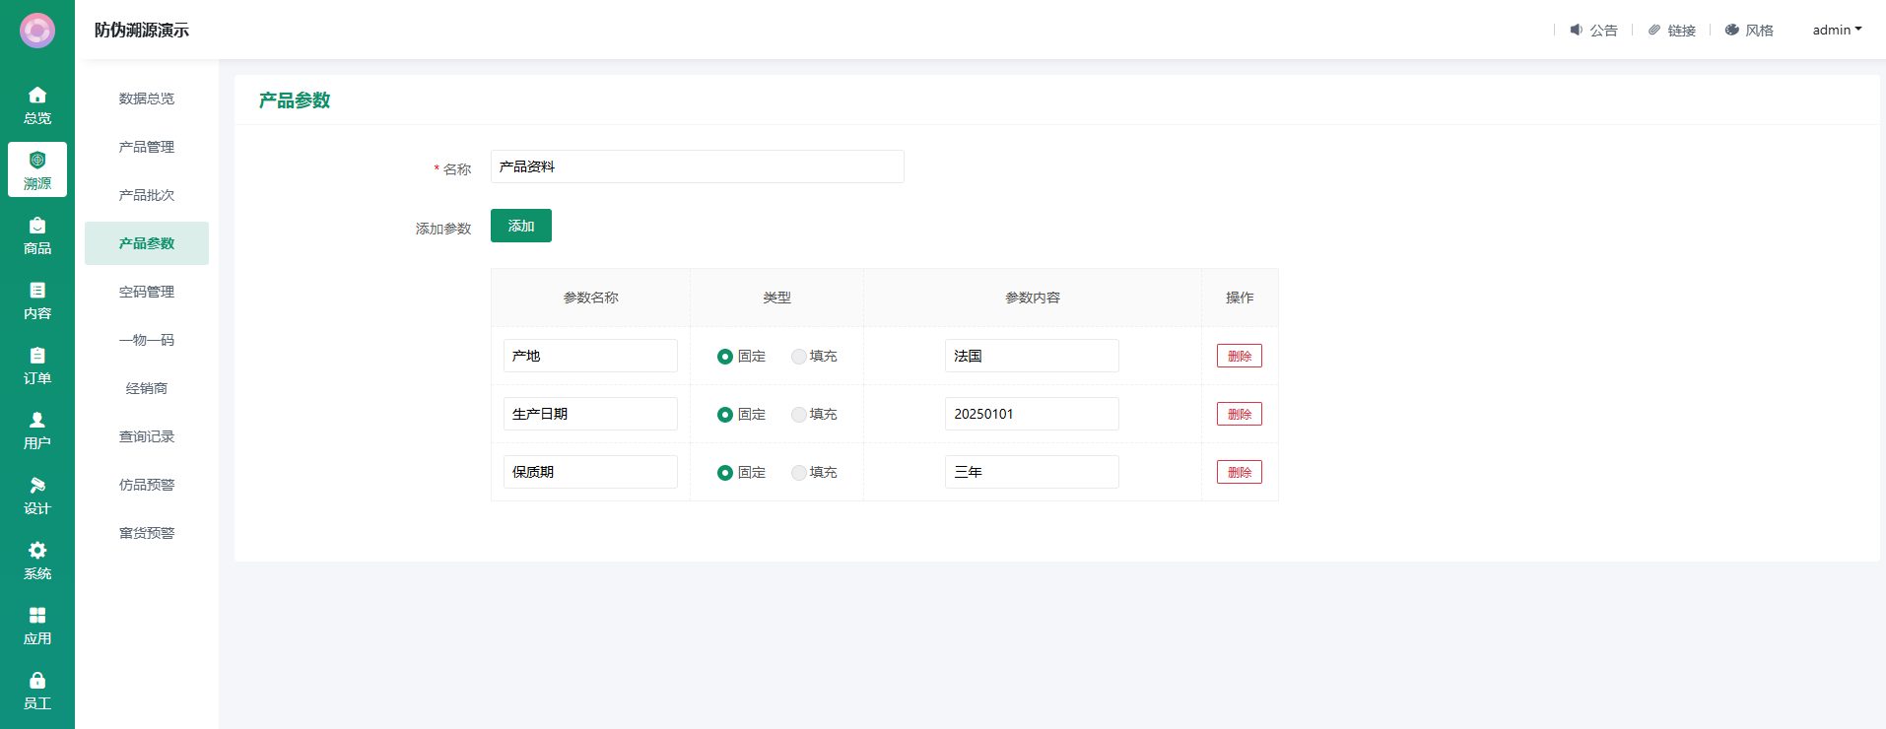Open the 用户 person icon

(37, 421)
